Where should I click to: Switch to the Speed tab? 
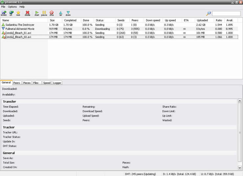[47, 83]
